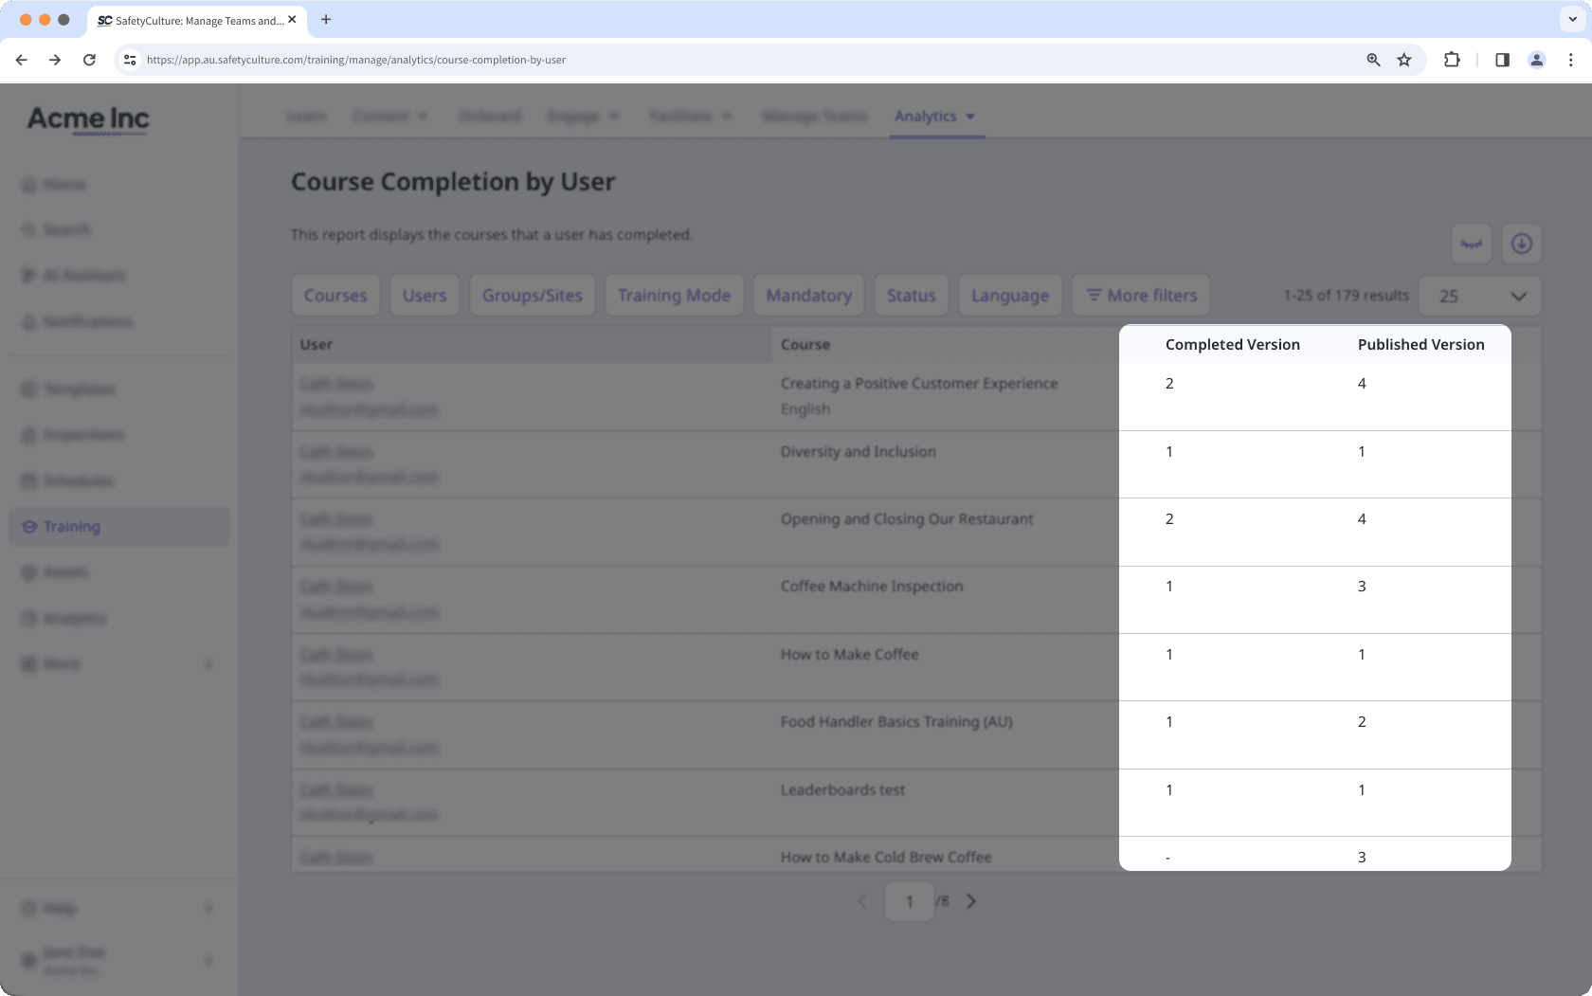The width and height of the screenshot is (1592, 996).
Task: Open Help at the bottom sidebar
Action: (x=60, y=908)
